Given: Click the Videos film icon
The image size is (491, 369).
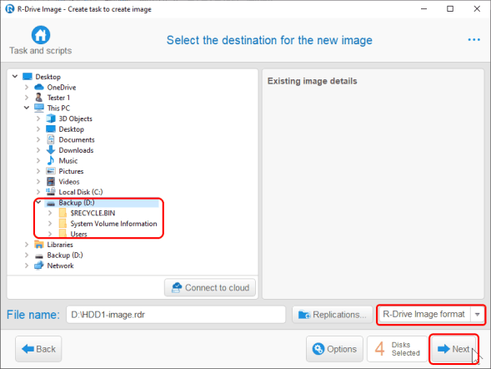Looking at the screenshot, I should click(51, 181).
